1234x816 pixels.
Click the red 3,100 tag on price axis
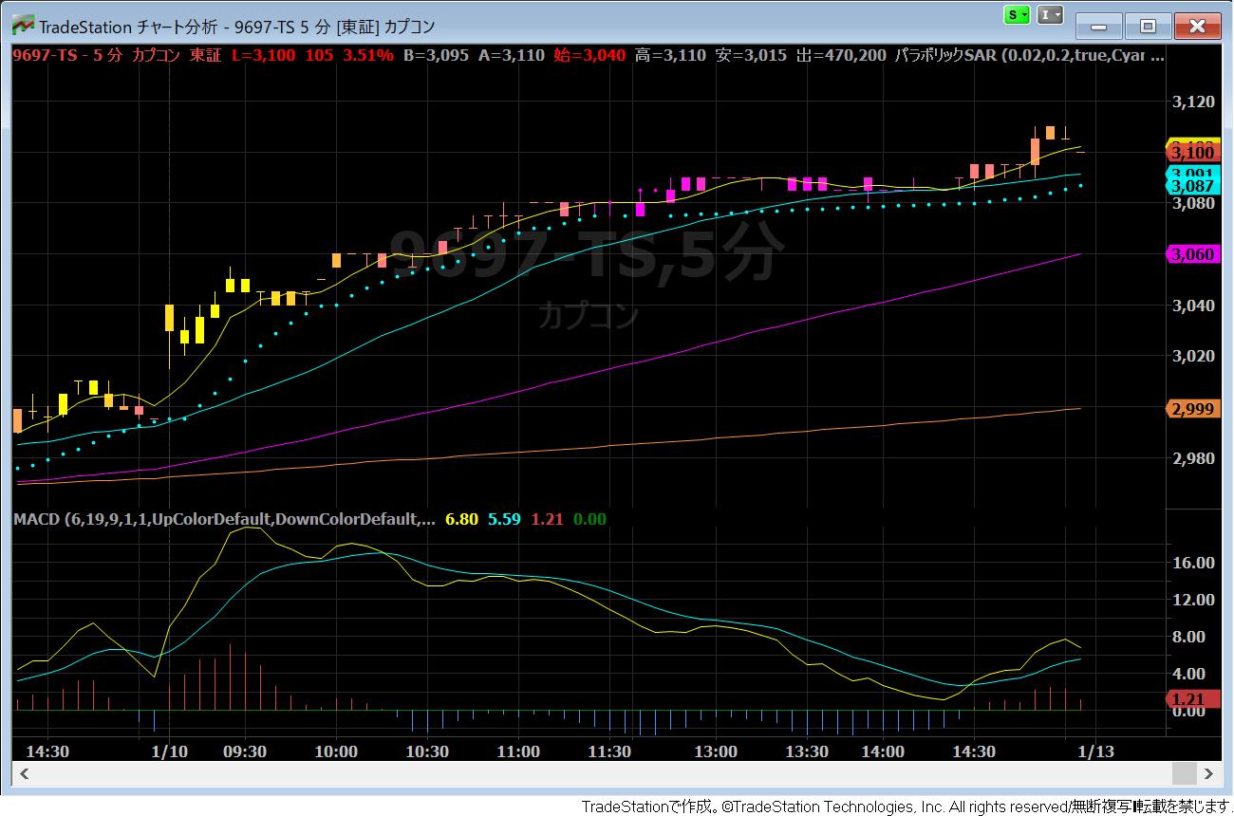coord(1191,153)
